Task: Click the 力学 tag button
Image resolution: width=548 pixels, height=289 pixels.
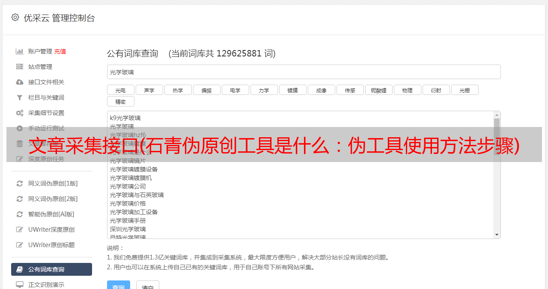Action: click(x=264, y=90)
